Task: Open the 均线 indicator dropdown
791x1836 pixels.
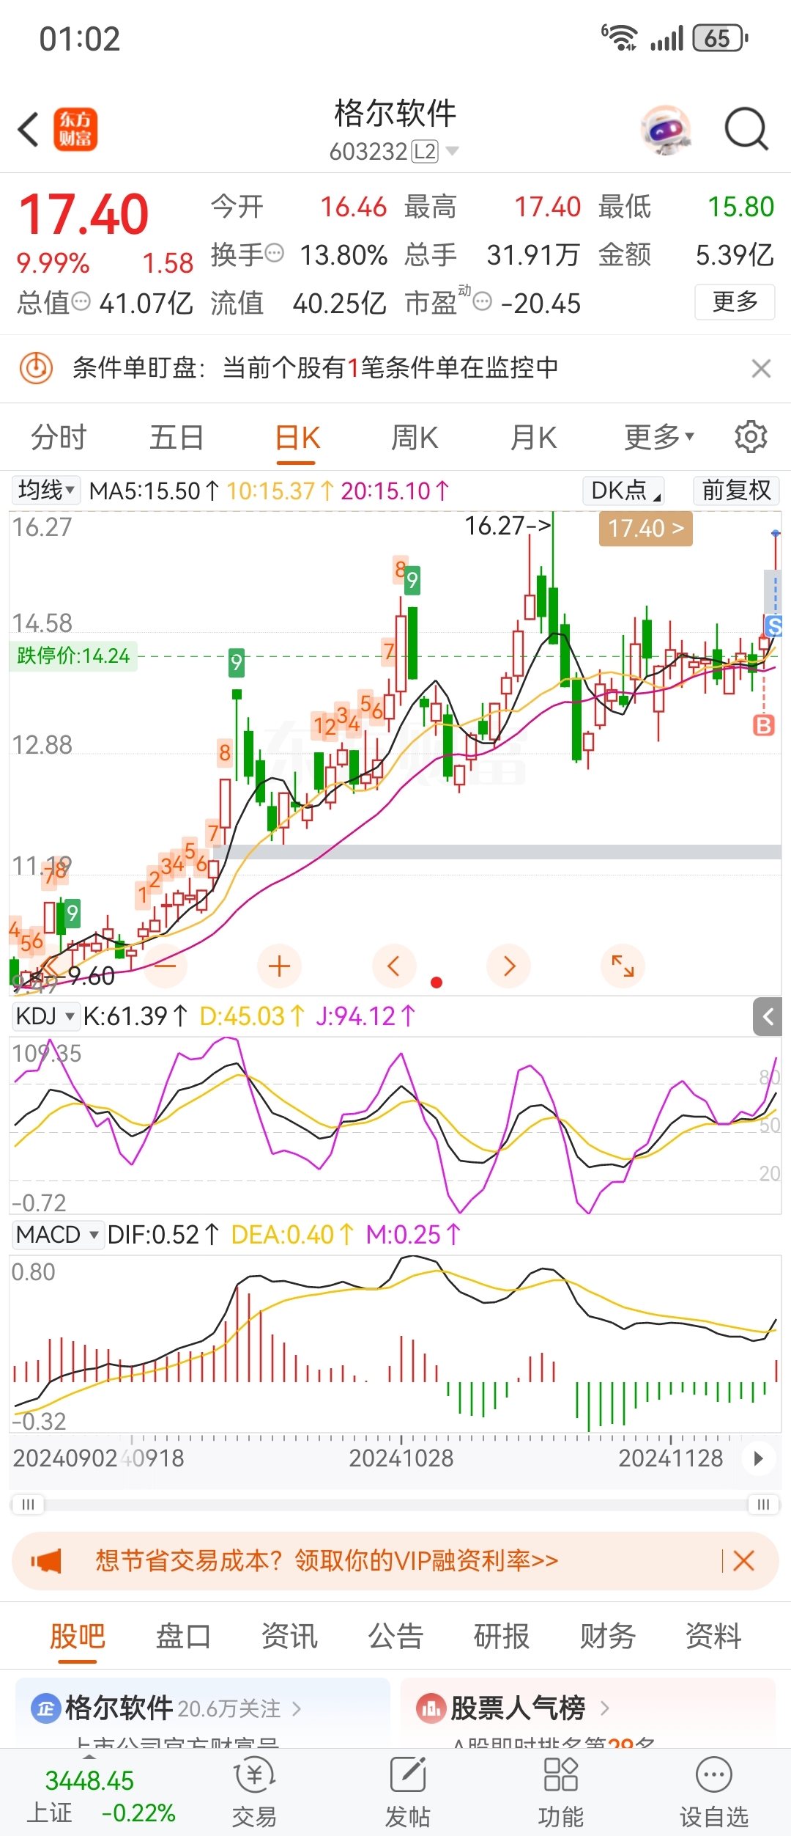Action: point(46,490)
